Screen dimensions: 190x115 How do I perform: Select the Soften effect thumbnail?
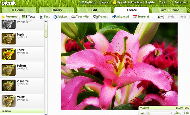click(x=9, y=70)
